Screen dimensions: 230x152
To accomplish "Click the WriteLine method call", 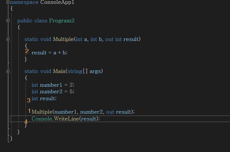I will pyautogui.click(x=66, y=119).
